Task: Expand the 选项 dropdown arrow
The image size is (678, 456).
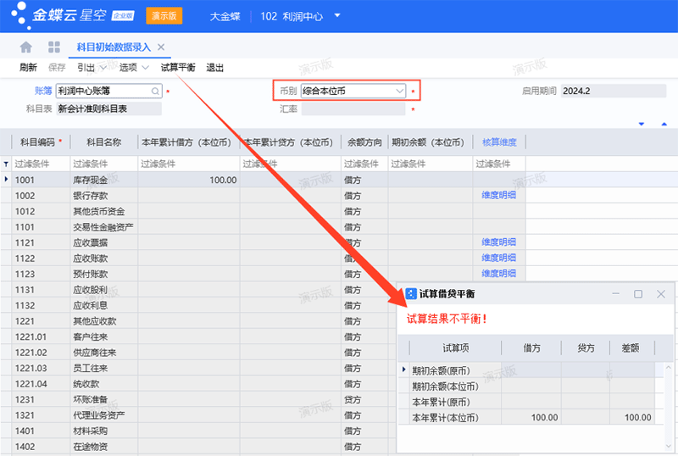Action: [x=145, y=68]
